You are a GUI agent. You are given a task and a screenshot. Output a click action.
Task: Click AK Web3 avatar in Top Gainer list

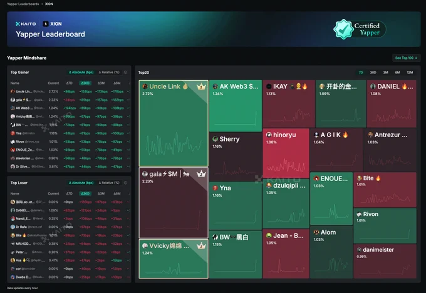[x=13, y=108]
